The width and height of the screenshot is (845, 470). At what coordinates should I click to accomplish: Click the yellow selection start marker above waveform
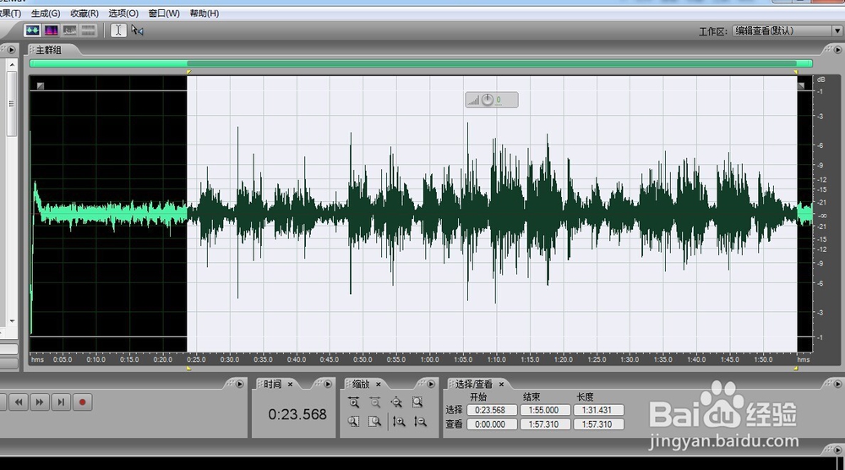[188, 72]
